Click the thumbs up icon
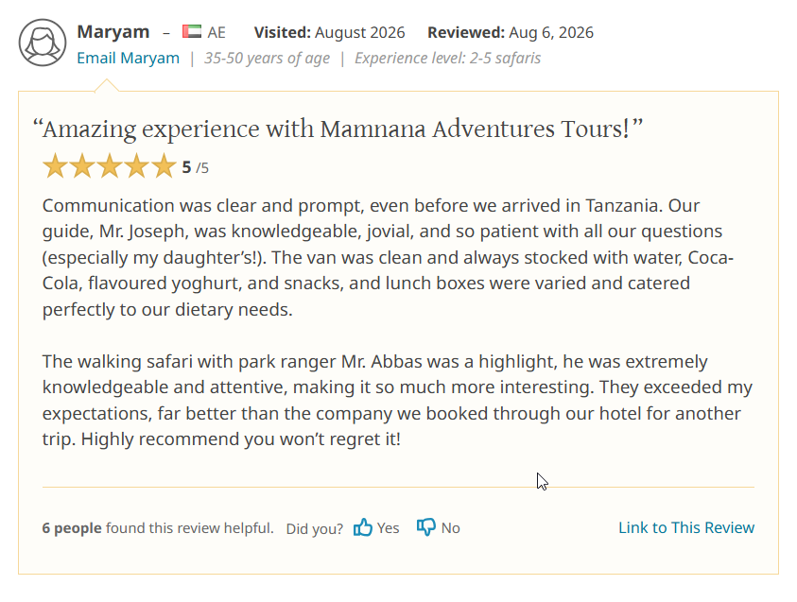 (363, 527)
